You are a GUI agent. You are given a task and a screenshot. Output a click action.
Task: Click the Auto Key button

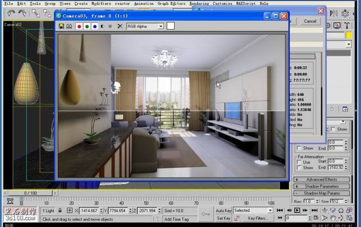(x=223, y=210)
